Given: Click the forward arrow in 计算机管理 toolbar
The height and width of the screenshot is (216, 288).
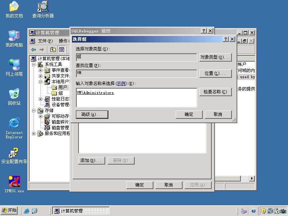Looking at the screenshot, I should 42,50.
